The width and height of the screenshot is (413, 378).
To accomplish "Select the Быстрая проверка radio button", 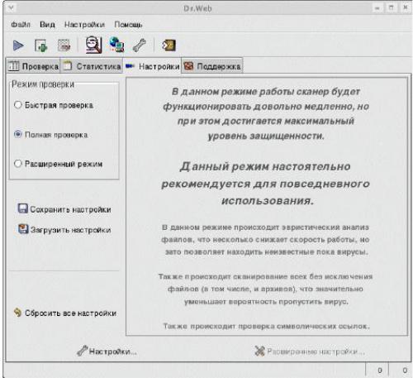I will coord(18,105).
